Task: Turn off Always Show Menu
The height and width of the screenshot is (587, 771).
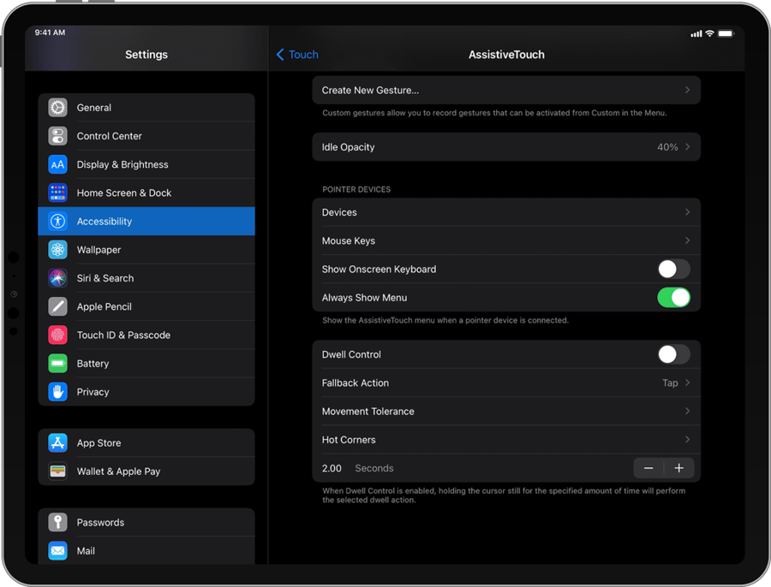Action: pyautogui.click(x=673, y=298)
